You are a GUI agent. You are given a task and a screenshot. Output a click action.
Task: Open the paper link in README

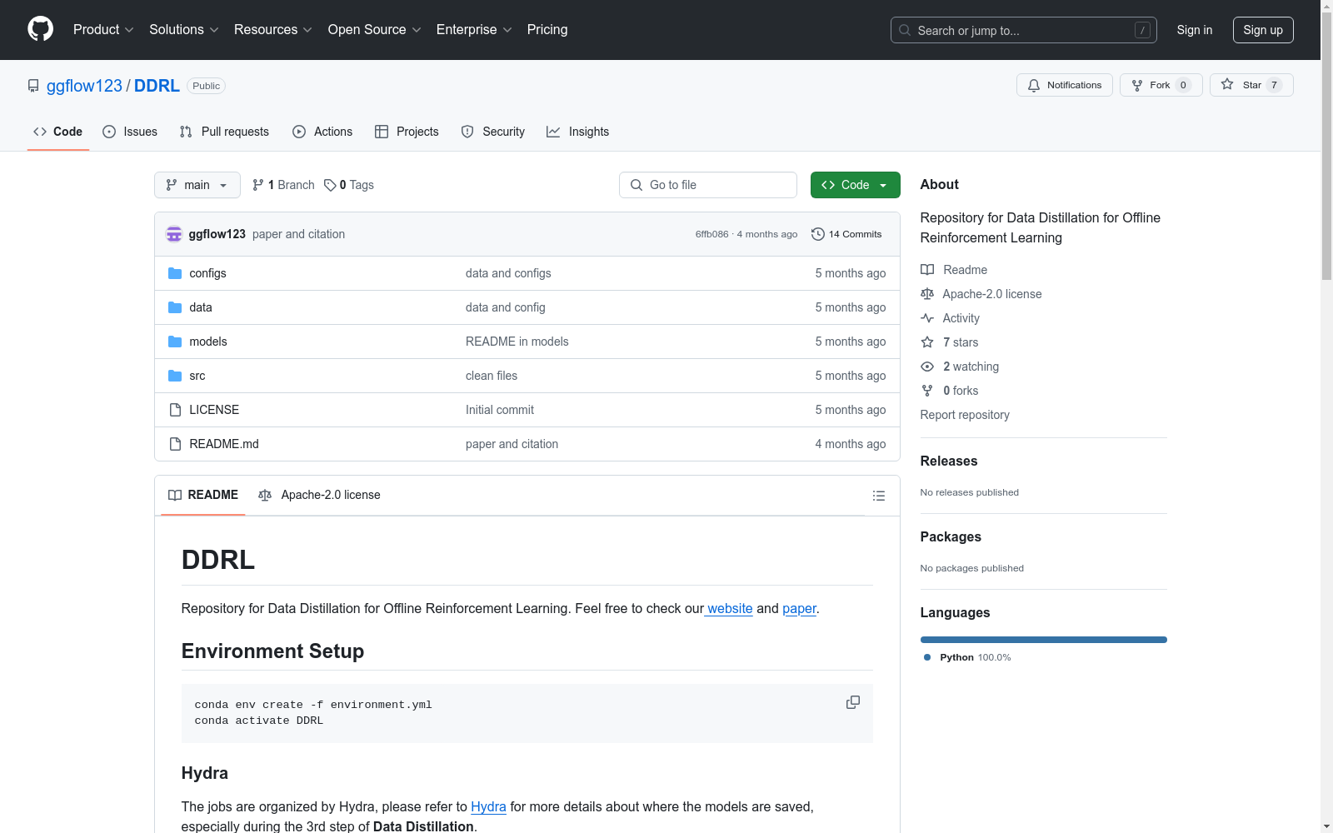tap(799, 609)
